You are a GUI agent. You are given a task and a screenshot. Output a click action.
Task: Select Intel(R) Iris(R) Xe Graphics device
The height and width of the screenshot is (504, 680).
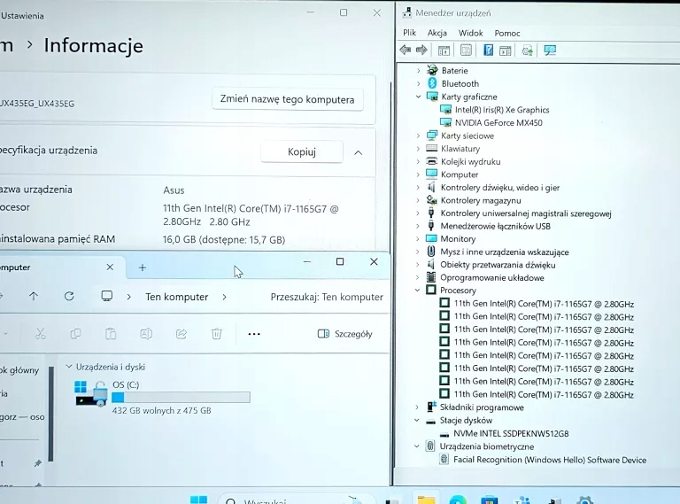pos(502,110)
